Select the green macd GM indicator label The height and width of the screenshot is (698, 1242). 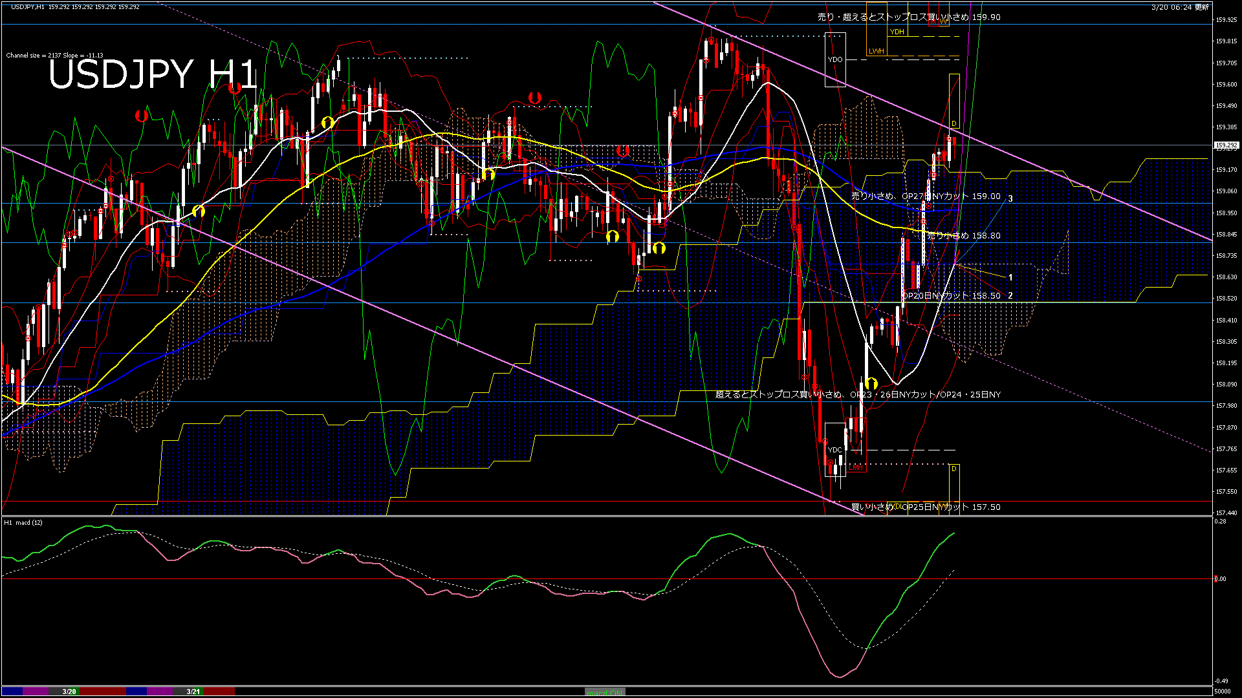pyautogui.click(x=605, y=691)
